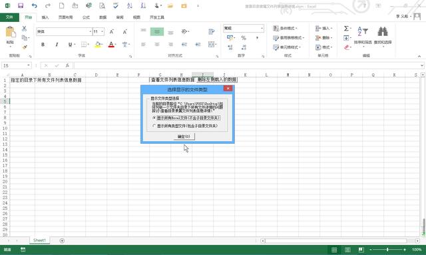Open the folder icon in quick access toolbar

coord(170,6)
